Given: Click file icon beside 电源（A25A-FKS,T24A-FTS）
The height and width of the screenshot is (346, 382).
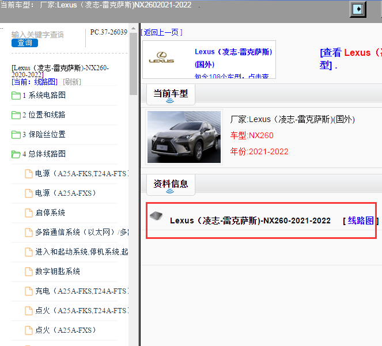Looking at the screenshot, I should tap(29, 174).
